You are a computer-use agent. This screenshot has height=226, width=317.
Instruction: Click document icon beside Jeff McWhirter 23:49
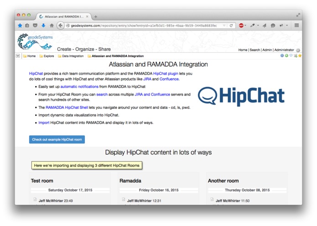point(35,199)
